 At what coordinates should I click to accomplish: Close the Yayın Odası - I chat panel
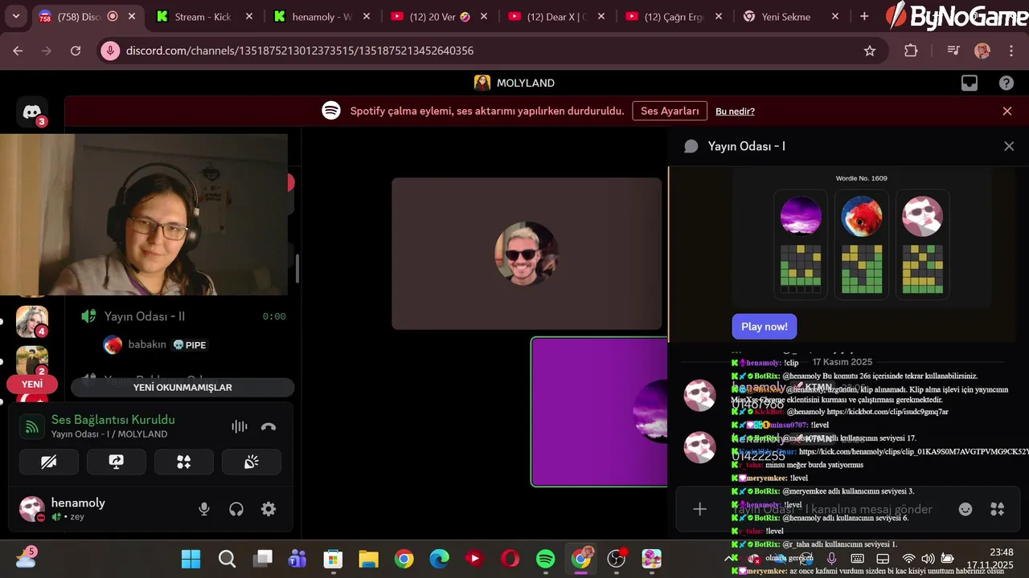tap(1009, 146)
